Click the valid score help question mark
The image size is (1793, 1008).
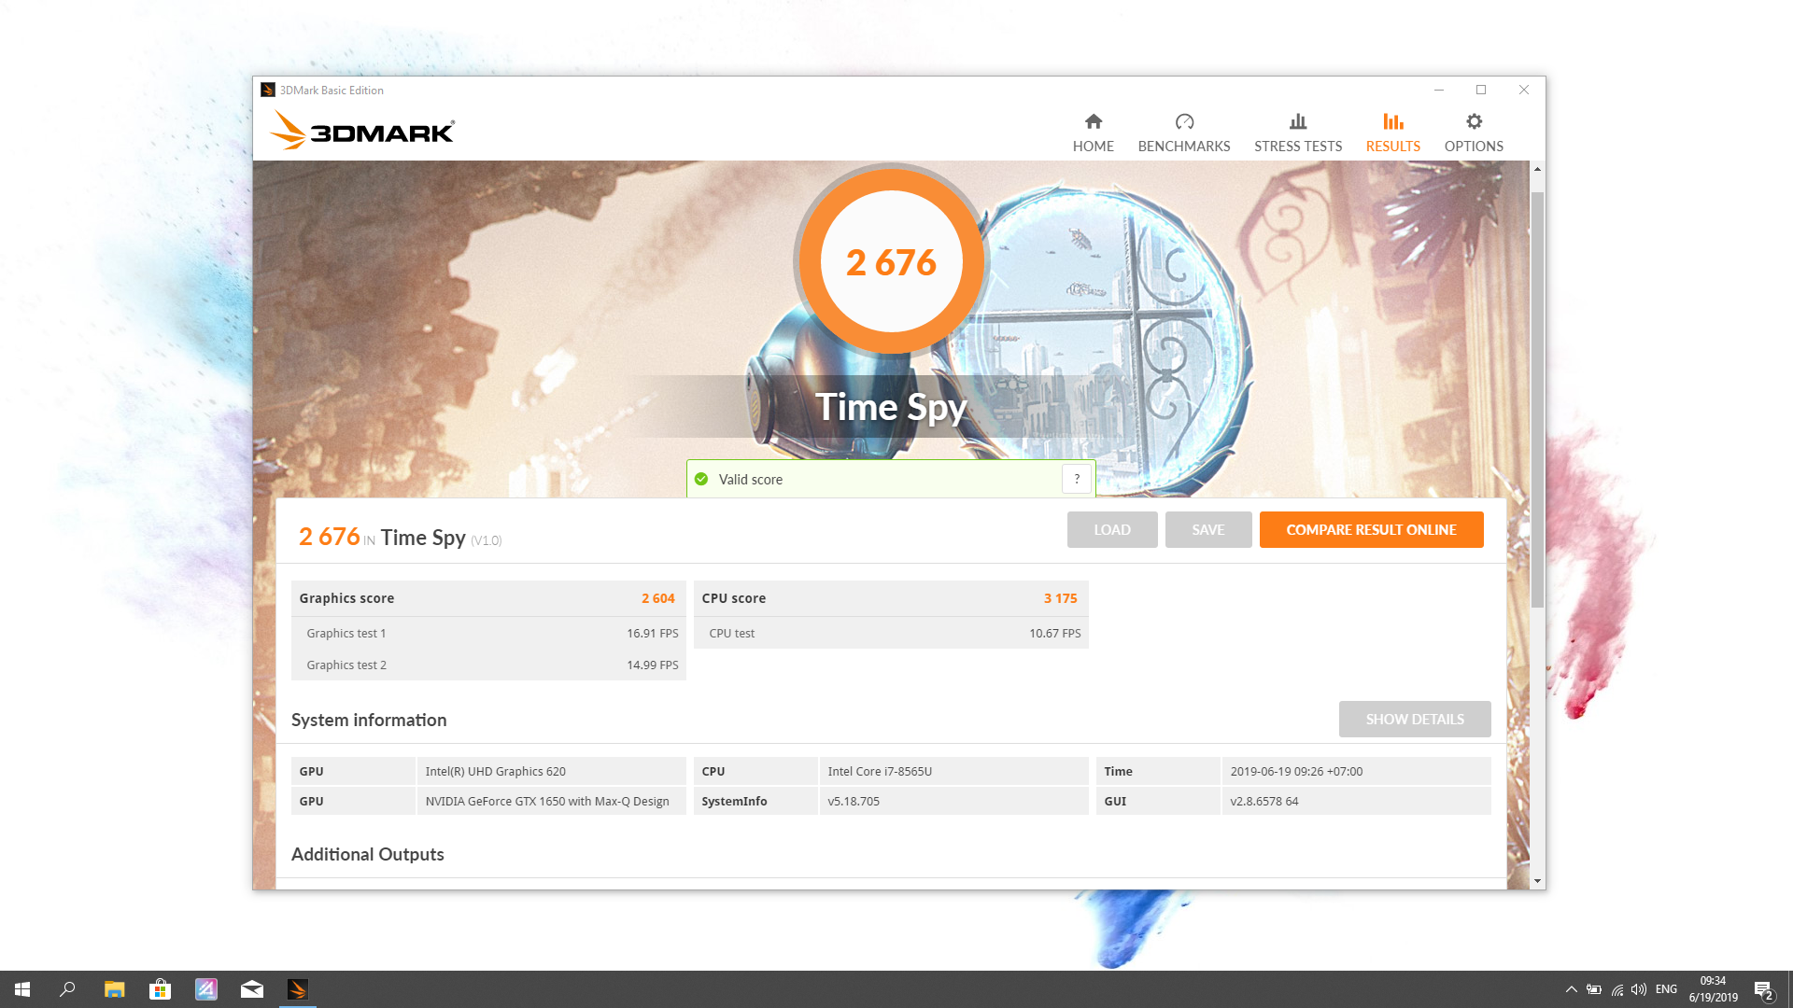point(1077,479)
